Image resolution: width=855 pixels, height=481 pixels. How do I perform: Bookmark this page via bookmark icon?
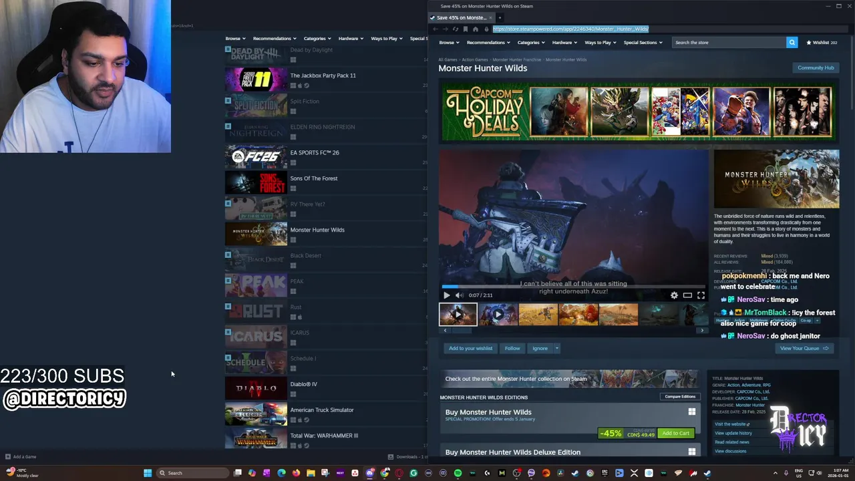coord(466,29)
